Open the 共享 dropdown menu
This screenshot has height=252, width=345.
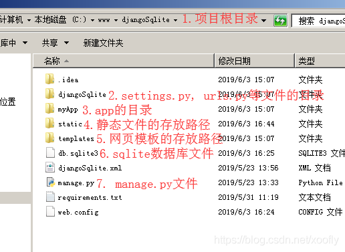coord(55,43)
